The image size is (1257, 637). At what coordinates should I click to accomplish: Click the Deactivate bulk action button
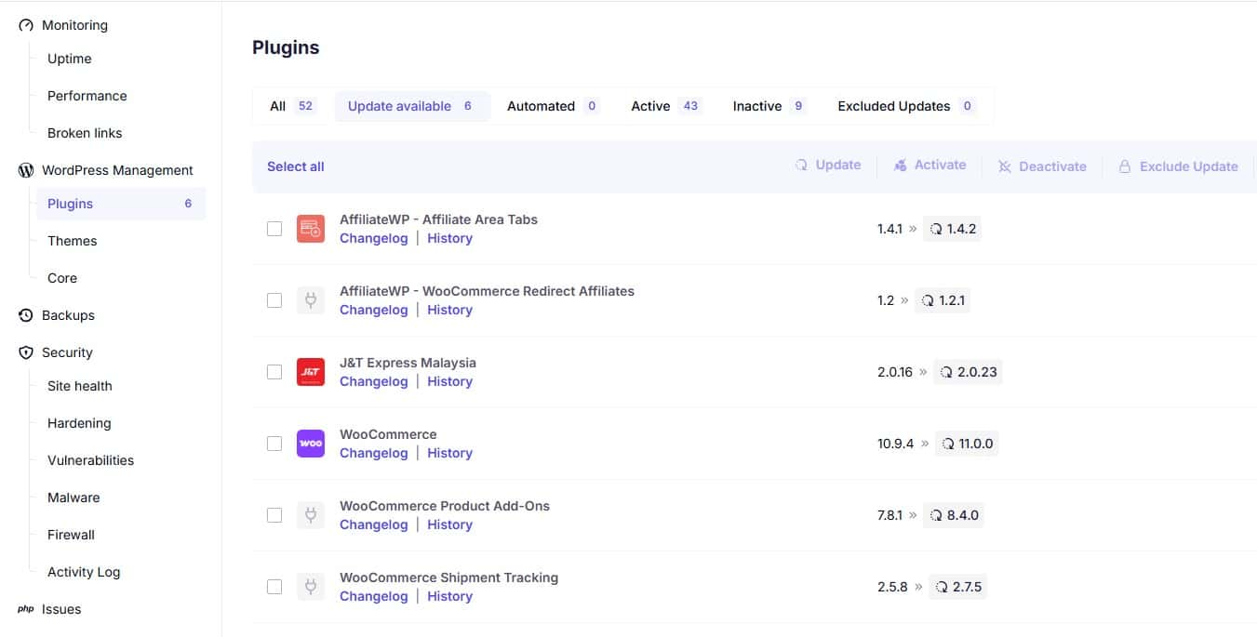pyautogui.click(x=1042, y=166)
